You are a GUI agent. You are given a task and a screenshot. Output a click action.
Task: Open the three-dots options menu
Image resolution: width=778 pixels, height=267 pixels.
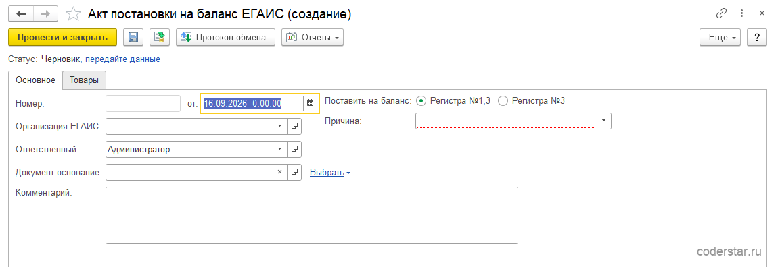coord(742,14)
